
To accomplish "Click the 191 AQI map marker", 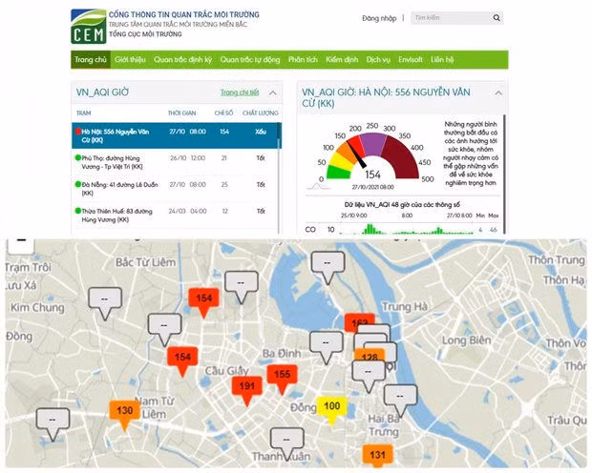I will tap(245, 386).
